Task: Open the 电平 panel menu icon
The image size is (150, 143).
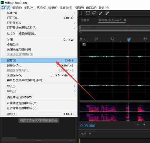Action: pyautogui.click(x=90, y=134)
